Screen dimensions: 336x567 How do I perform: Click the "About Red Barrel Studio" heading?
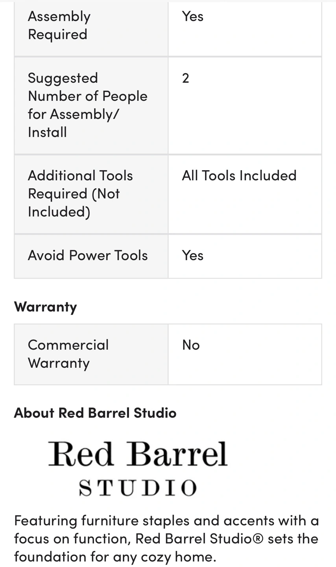[x=95, y=413]
